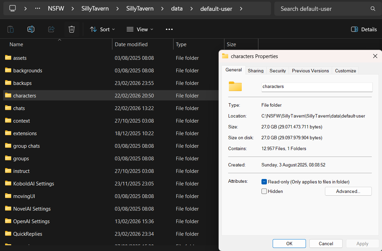This screenshot has width=382, height=251.
Task: Switch to the Security tab
Action: coord(277,71)
